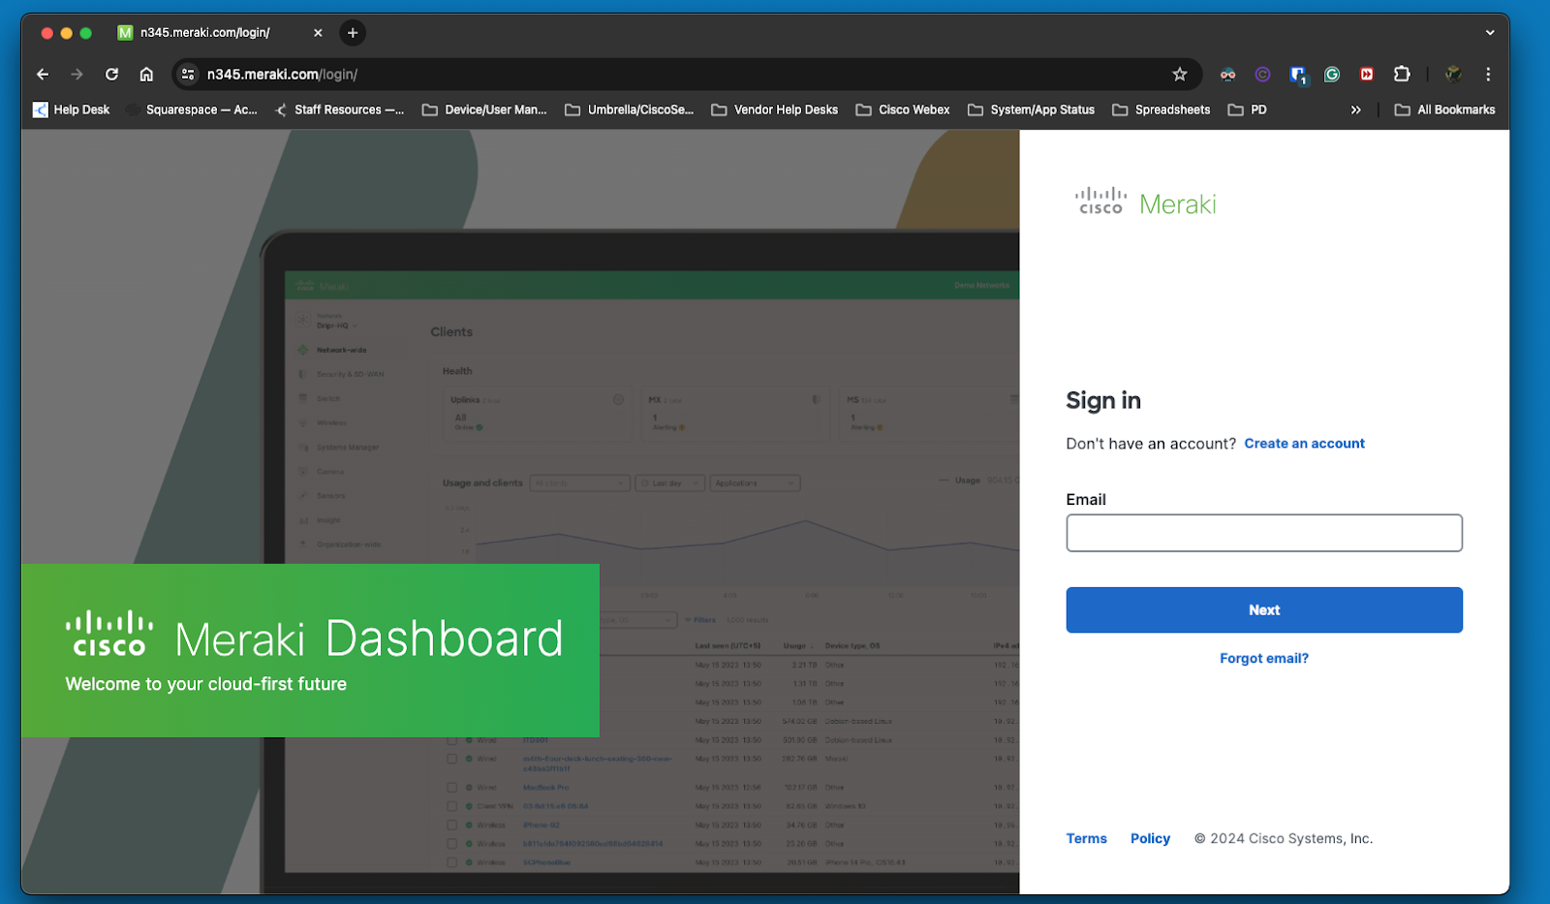Go back with the back arrow
This screenshot has width=1550, height=904.
coord(43,75)
